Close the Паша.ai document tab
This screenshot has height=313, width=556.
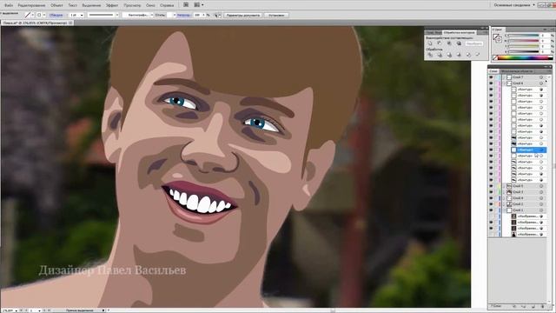(69, 23)
